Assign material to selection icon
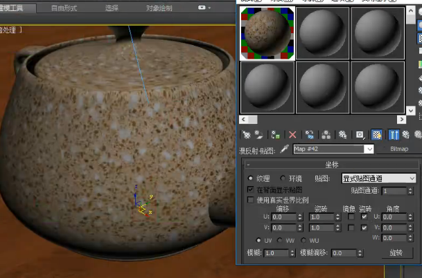 tap(276, 135)
